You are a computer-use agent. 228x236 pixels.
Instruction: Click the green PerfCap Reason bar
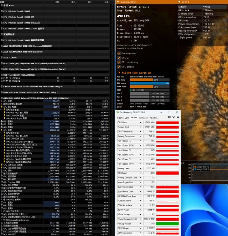167,224
